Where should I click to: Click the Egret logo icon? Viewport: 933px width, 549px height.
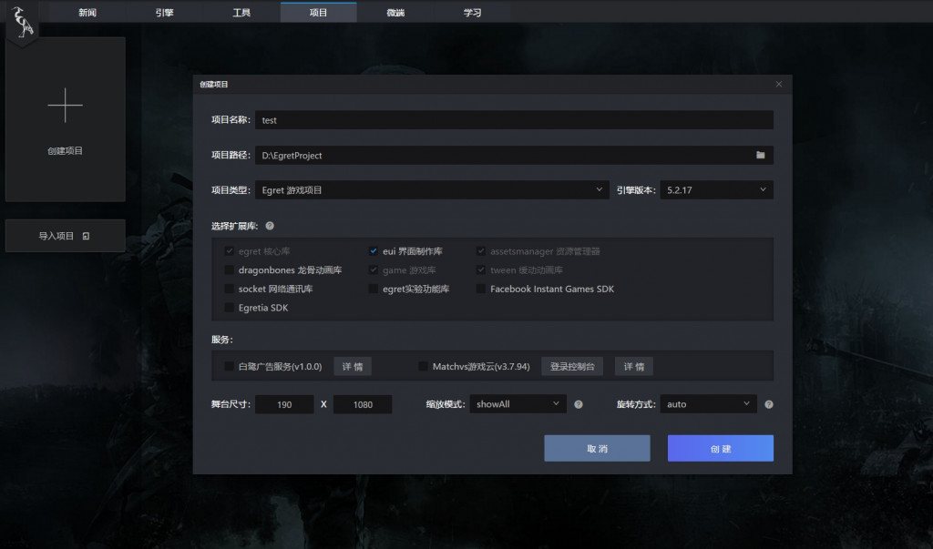coord(23,22)
